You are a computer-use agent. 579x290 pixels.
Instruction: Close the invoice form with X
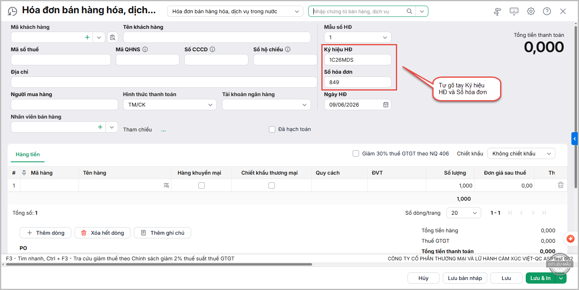563,11
